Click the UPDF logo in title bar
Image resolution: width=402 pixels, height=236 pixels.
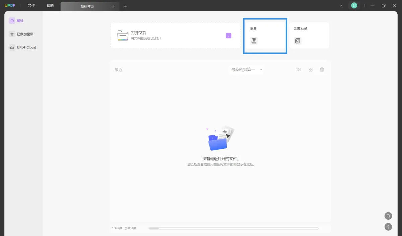click(10, 6)
